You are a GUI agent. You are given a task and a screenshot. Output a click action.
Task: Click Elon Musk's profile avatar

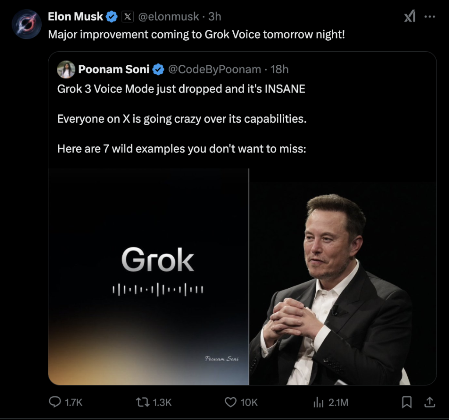pos(26,24)
